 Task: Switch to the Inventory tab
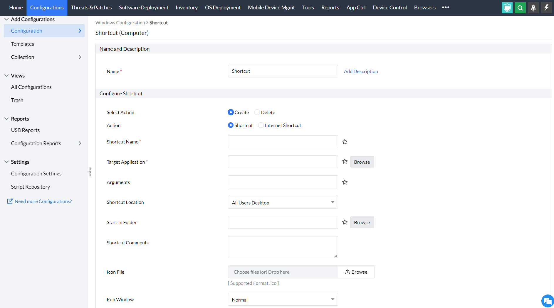(187, 8)
